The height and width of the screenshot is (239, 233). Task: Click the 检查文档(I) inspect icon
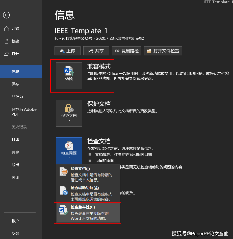(x=64, y=171)
